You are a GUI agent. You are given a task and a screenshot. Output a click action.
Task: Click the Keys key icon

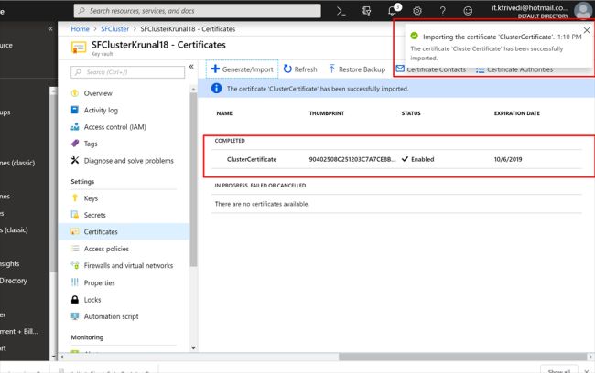click(x=75, y=197)
